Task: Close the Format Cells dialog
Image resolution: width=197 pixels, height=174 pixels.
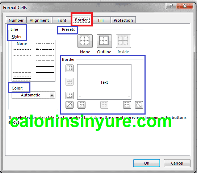Action: (185, 6)
